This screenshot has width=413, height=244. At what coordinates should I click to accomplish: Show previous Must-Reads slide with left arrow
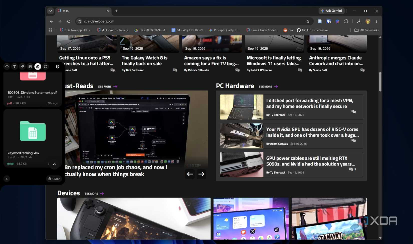[x=190, y=174]
